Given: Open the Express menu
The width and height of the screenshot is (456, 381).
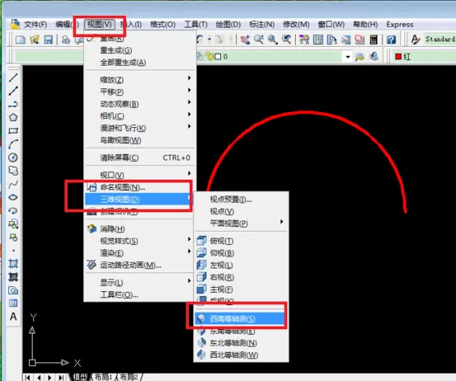Looking at the screenshot, I should click(x=400, y=25).
